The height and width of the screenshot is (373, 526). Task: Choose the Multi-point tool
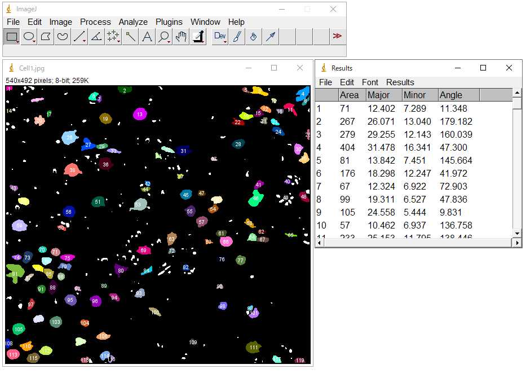(x=113, y=37)
